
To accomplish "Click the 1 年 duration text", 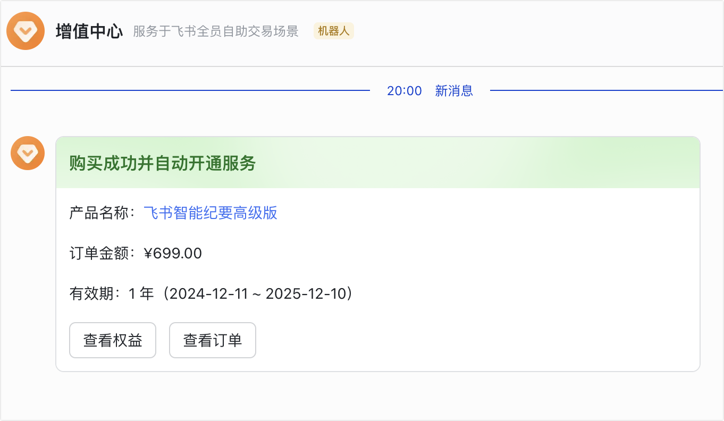I will 141,293.
